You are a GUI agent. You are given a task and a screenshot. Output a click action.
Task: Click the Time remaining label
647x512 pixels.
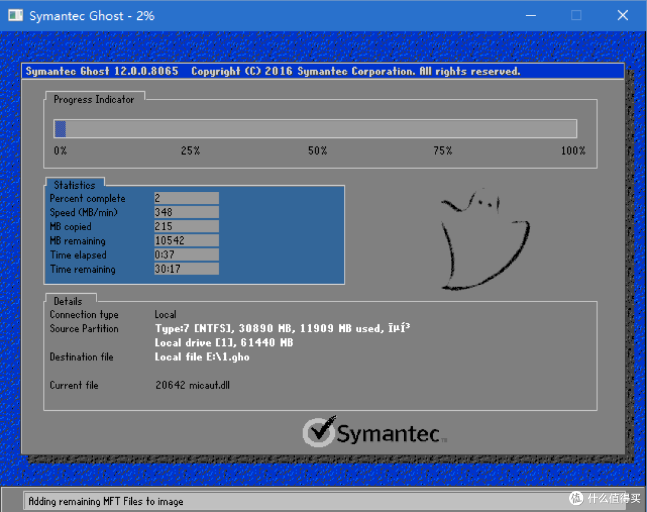[83, 269]
